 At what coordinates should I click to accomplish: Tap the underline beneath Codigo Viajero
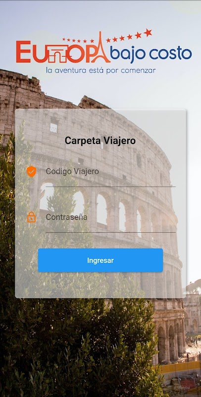click(x=110, y=187)
